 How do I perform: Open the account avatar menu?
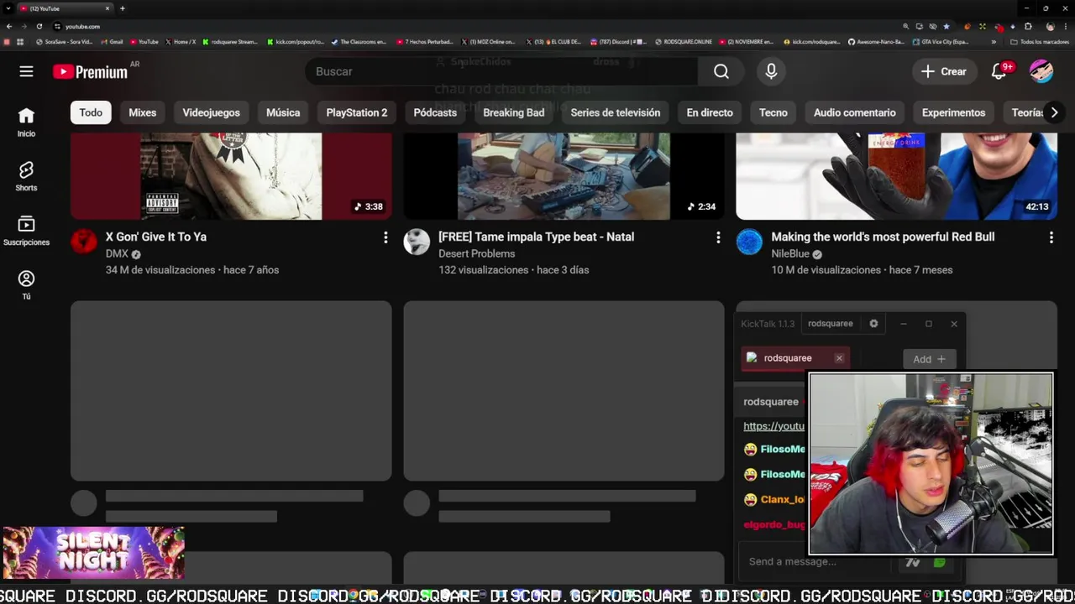(1041, 71)
